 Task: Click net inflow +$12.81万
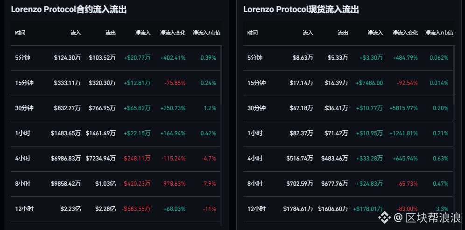click(x=137, y=83)
